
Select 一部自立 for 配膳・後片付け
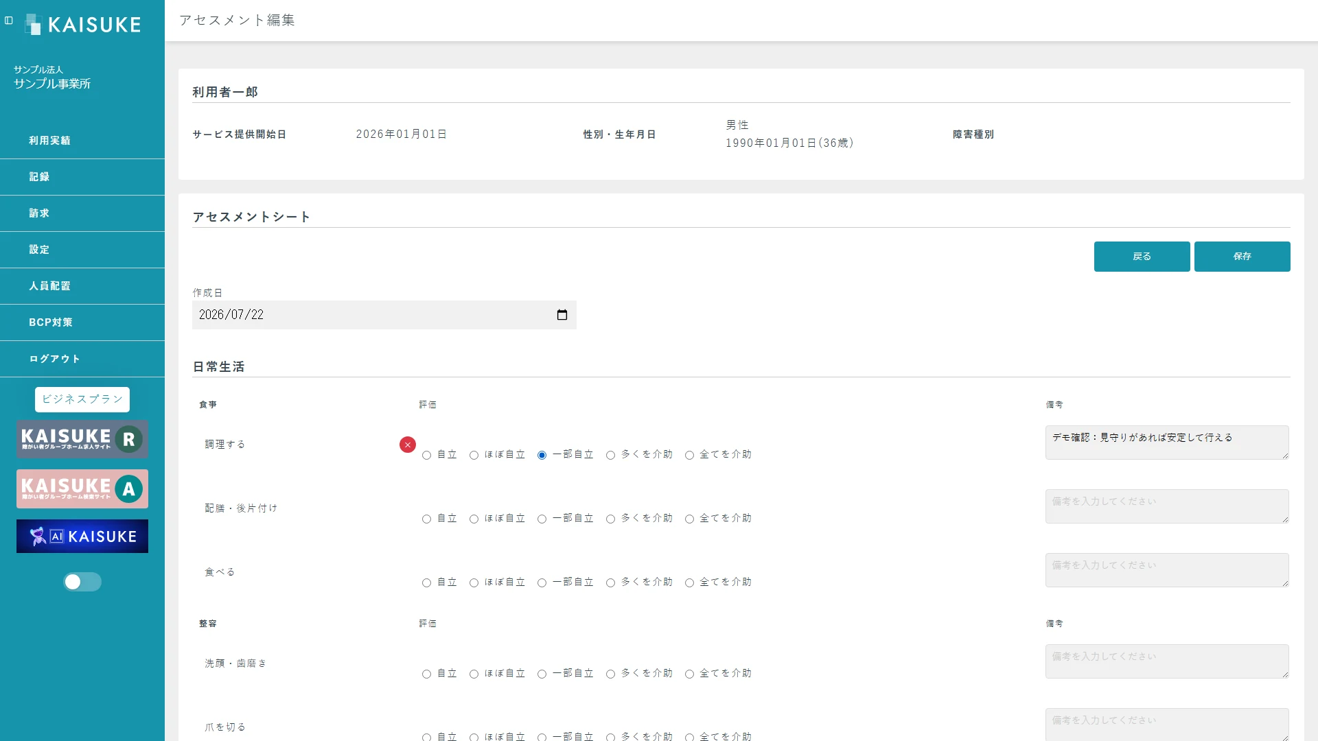(542, 519)
